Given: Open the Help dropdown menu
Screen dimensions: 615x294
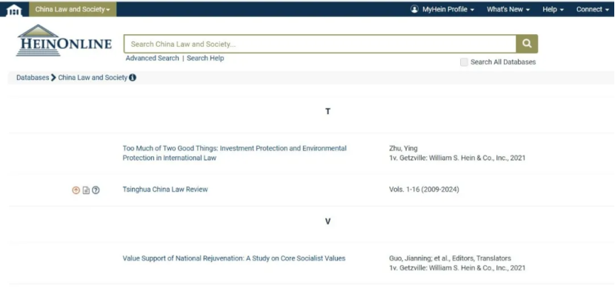Looking at the screenshot, I should pyautogui.click(x=553, y=9).
